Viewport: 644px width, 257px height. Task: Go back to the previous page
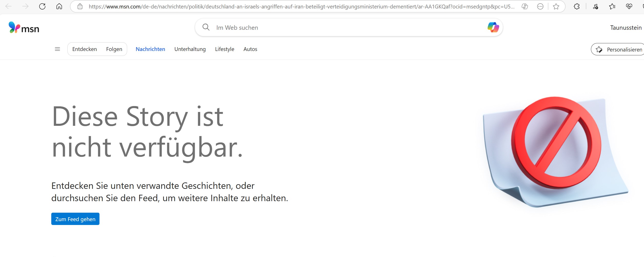point(8,6)
